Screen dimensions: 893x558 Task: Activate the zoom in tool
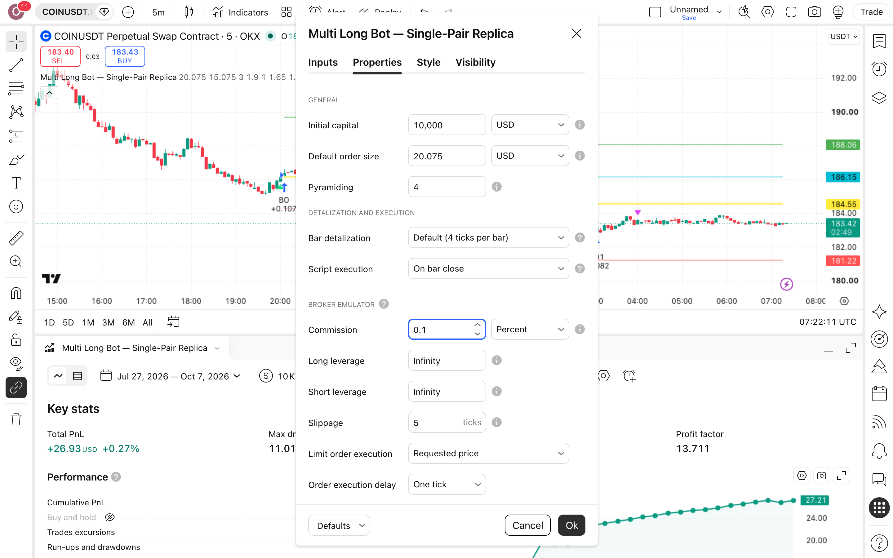(16, 261)
